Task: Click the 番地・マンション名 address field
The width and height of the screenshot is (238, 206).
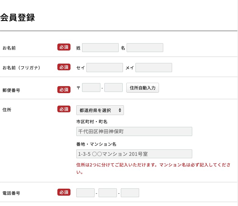Action: (x=134, y=154)
